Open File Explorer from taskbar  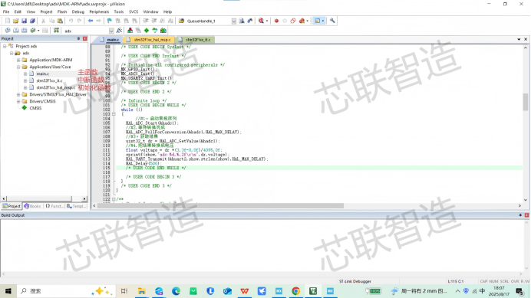(141, 291)
